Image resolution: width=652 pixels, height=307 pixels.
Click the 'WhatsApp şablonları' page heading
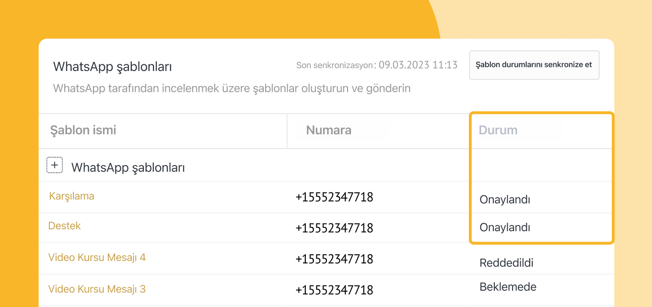click(x=113, y=67)
